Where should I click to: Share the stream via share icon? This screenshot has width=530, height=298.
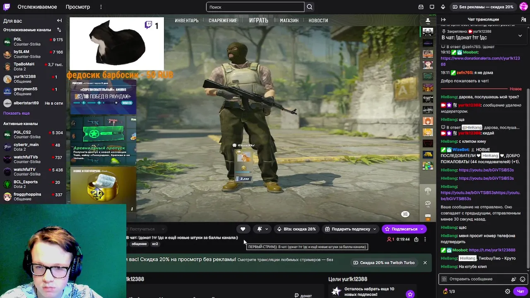coord(416,239)
